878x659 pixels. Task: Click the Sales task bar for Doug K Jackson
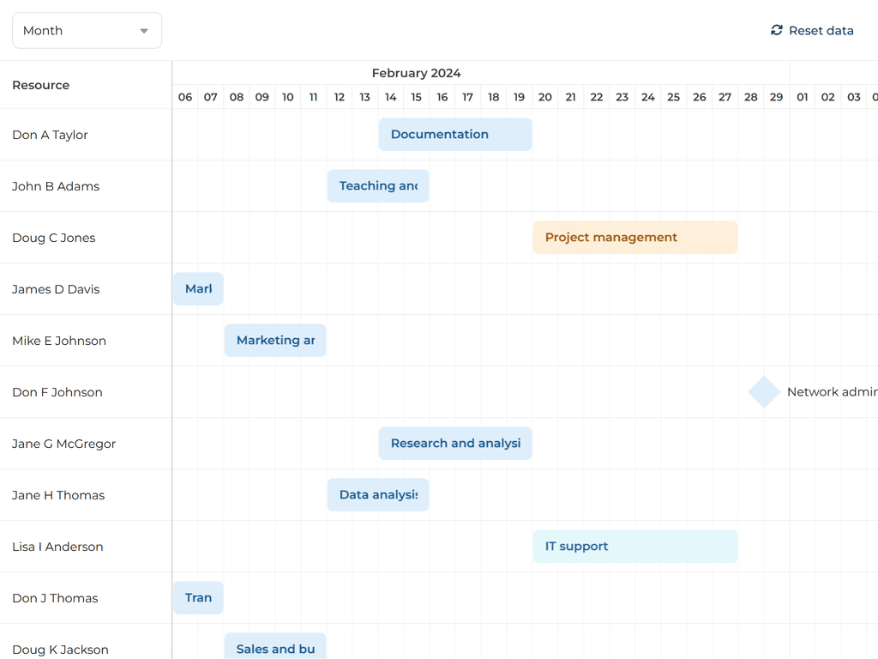[275, 648]
